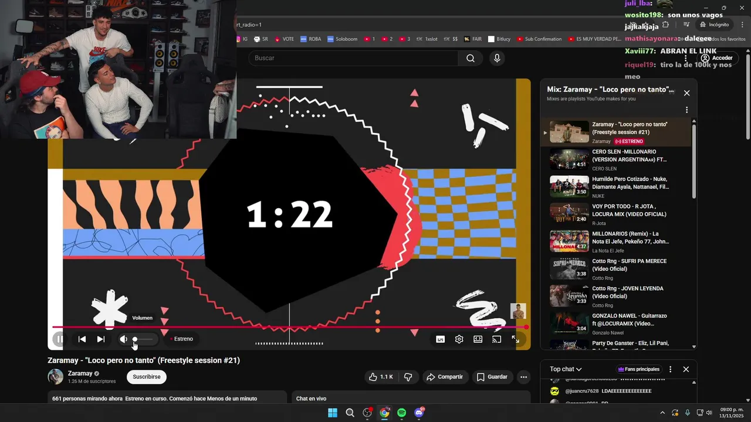Screen dimensions: 751x422
Task: Play MILLONARIOS (Remix) by La Nota El Jefe
Action: [616, 241]
